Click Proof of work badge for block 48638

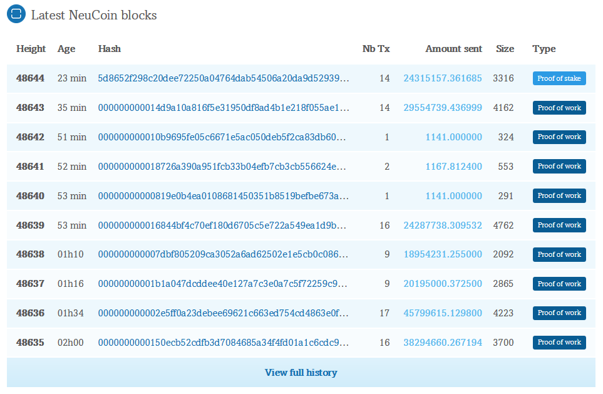click(559, 254)
